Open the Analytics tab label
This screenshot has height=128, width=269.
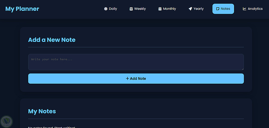(x=255, y=9)
